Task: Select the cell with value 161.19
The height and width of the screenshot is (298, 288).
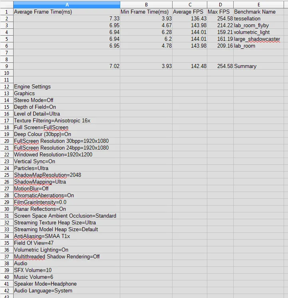Action: [220, 39]
